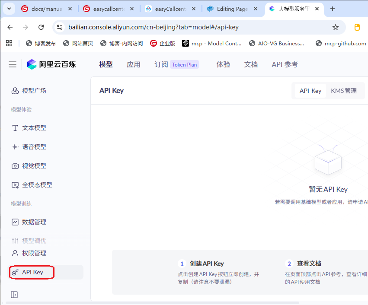368x305 pixels.
Task: Select the API 参考 top navigation item
Action: coord(285,64)
